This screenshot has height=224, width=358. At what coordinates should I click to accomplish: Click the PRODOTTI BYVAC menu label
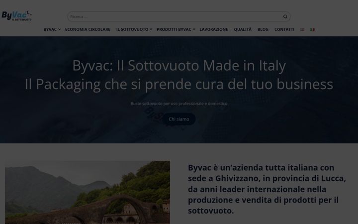tap(174, 29)
